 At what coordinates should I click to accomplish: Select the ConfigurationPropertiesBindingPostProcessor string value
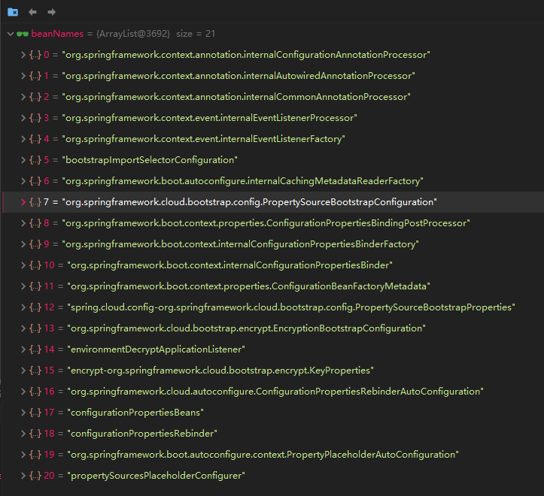click(266, 223)
